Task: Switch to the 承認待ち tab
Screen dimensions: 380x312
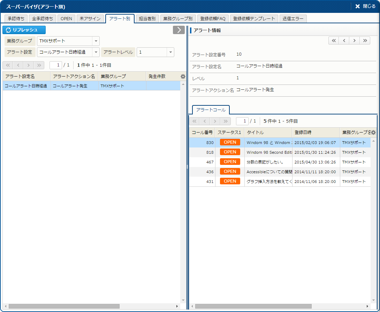Action: click(16, 19)
